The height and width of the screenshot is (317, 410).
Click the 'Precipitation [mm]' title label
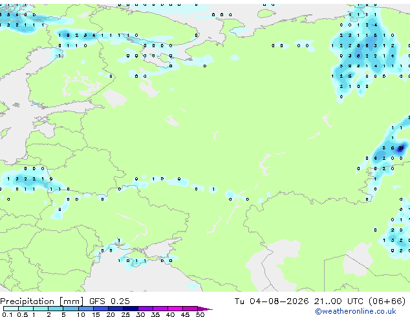point(42,301)
